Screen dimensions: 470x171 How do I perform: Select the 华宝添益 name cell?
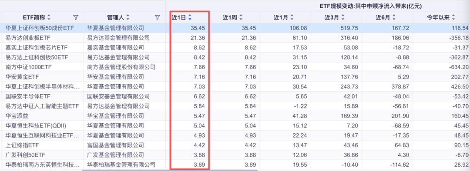[17, 116]
